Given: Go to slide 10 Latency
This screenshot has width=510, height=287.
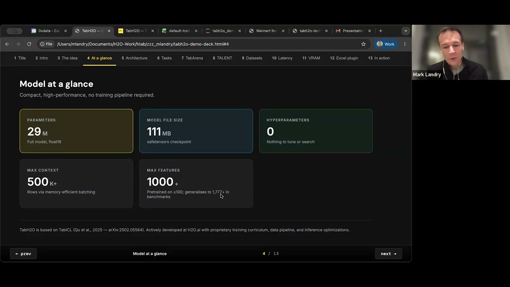Looking at the screenshot, I should click(282, 58).
